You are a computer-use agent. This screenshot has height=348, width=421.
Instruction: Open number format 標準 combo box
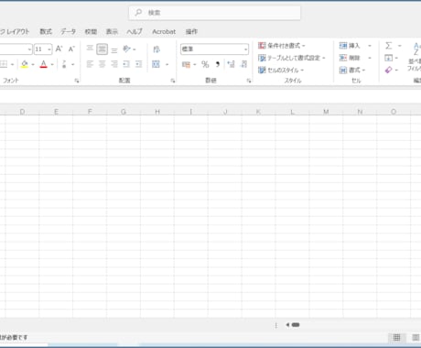[x=214, y=49]
